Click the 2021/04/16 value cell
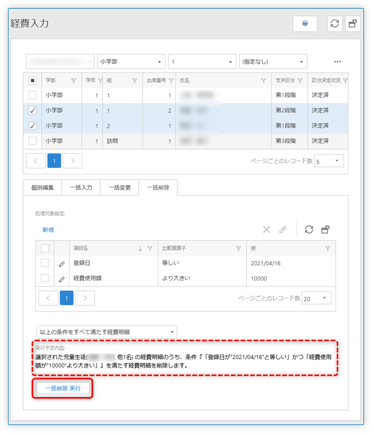 [x=291, y=263]
